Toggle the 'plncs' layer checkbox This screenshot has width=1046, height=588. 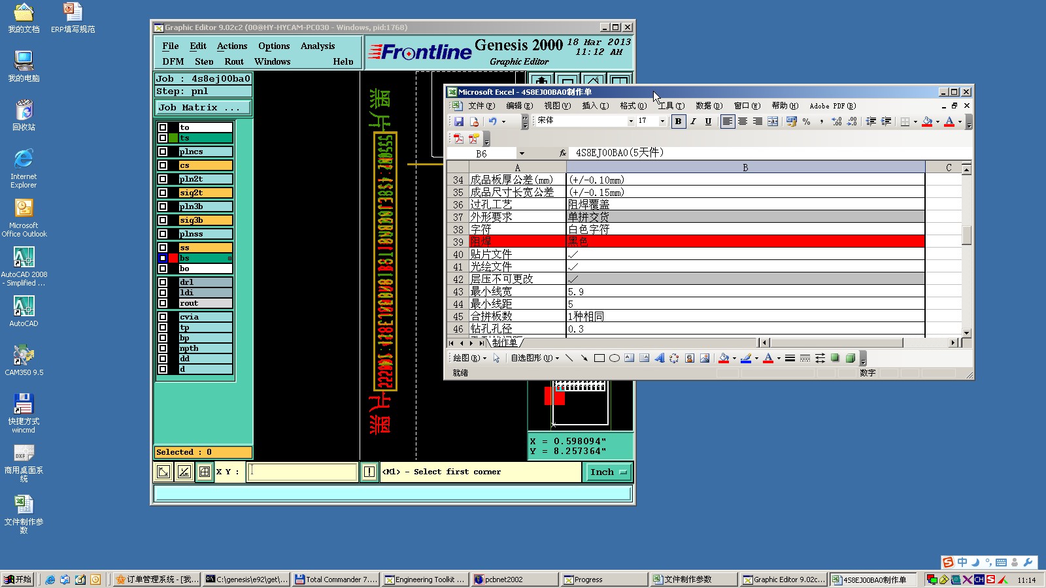pyautogui.click(x=163, y=152)
